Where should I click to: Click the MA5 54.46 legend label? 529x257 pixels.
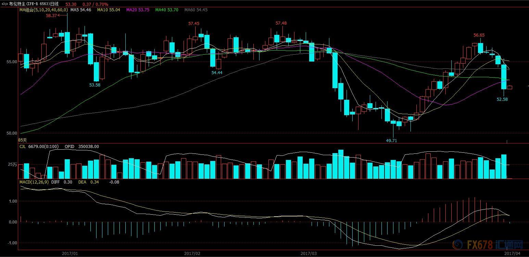(81, 10)
